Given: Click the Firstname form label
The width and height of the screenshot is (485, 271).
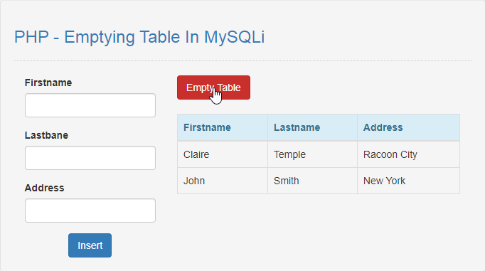Looking at the screenshot, I should [x=48, y=83].
